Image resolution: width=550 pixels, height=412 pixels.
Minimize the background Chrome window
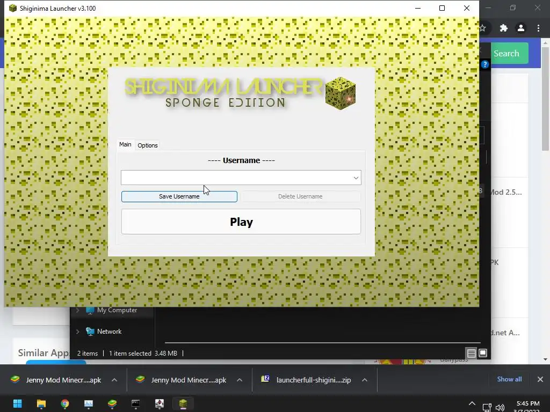click(x=488, y=8)
